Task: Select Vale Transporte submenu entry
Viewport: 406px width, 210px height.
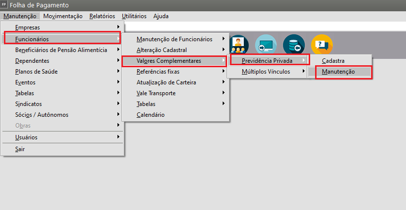Action: (175, 93)
